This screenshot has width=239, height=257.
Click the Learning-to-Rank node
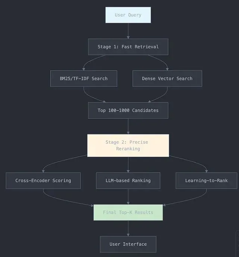[x=206, y=180]
